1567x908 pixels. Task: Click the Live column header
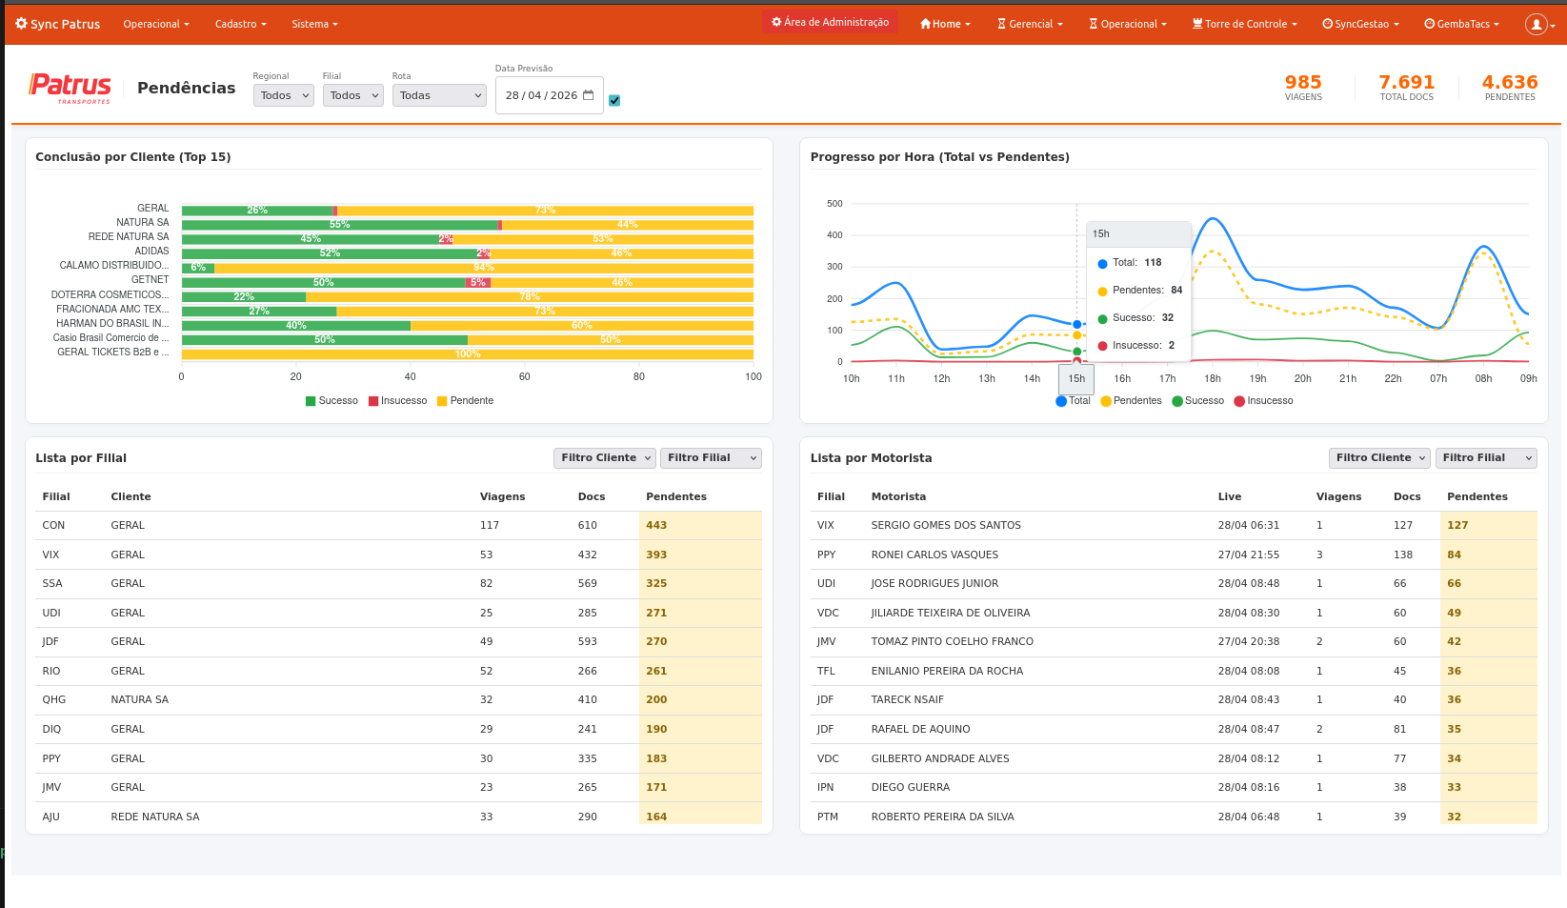coord(1230,497)
